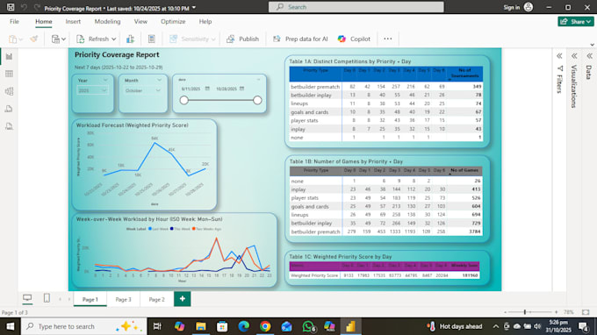The height and width of the screenshot is (335, 597).
Task: Click the Sign in account avatar
Action: [x=529, y=7]
